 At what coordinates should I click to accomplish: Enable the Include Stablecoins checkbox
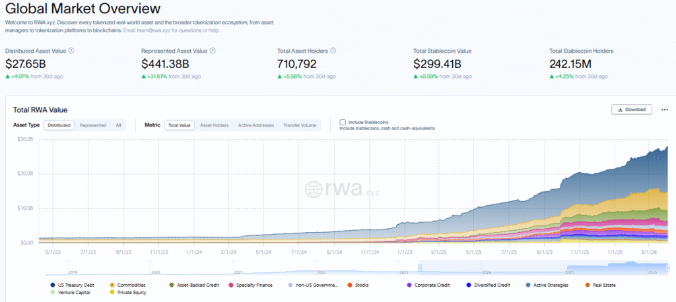tap(343, 122)
